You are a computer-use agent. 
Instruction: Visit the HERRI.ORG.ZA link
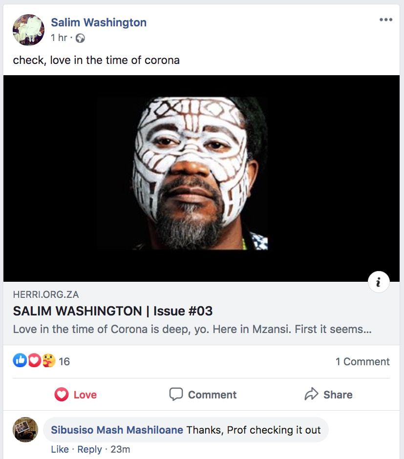pyautogui.click(x=45, y=294)
